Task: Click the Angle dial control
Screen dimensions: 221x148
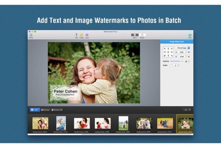Action: pyautogui.click(x=171, y=65)
